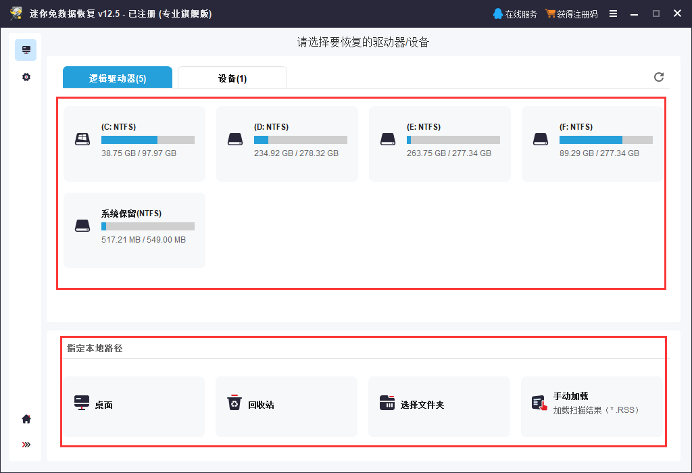Click the 系统保留 partition usage bar
Viewport: 692px width, 473px height.
click(x=148, y=226)
